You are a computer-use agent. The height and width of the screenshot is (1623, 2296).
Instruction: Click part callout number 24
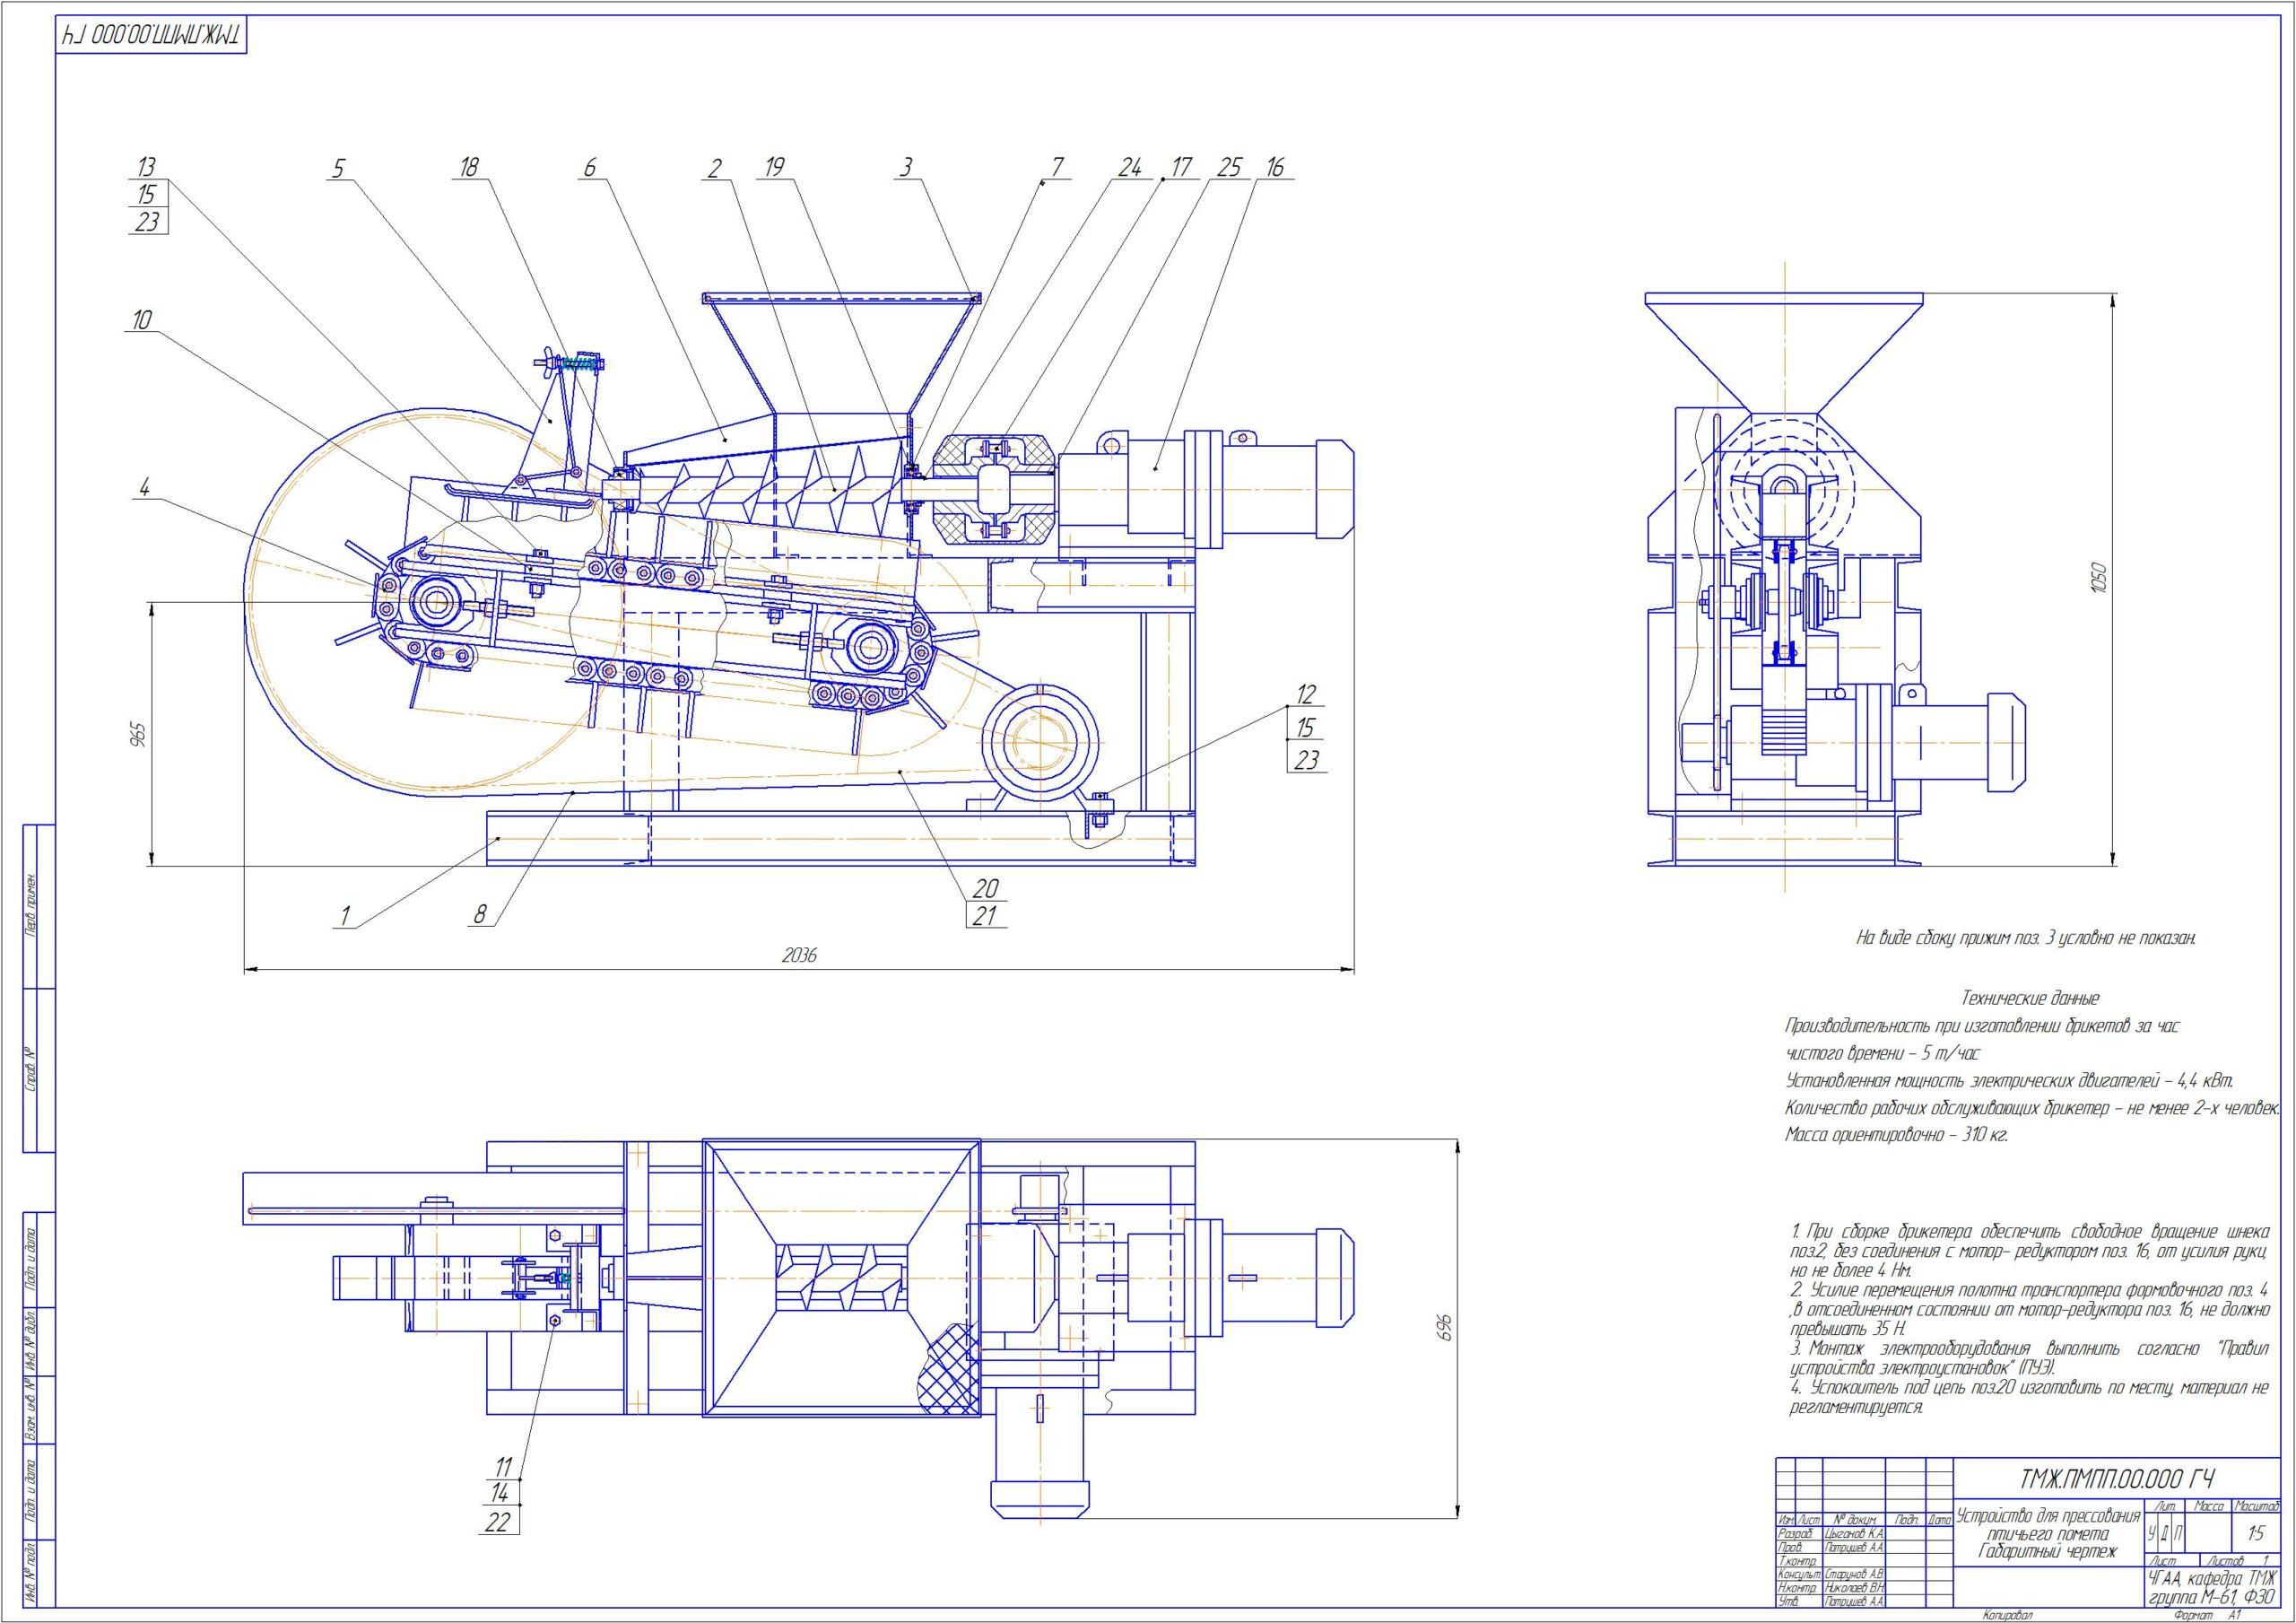click(x=1129, y=167)
